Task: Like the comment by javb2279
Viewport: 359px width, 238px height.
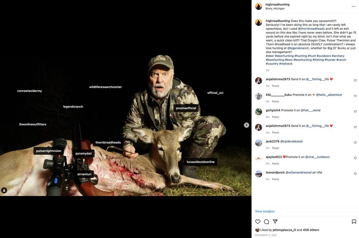Action: click(x=355, y=143)
